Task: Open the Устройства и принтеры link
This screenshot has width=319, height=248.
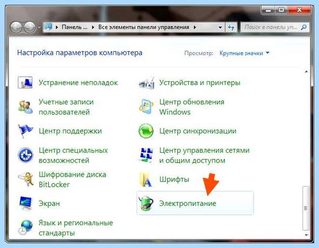Action: (x=199, y=82)
